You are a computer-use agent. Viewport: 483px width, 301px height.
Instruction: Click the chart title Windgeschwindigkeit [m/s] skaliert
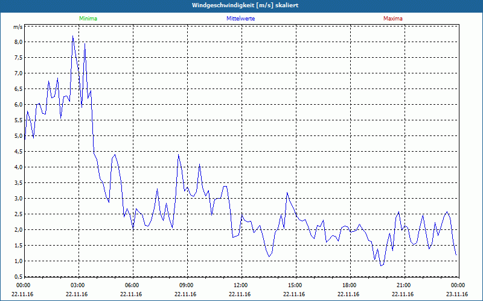245,5
